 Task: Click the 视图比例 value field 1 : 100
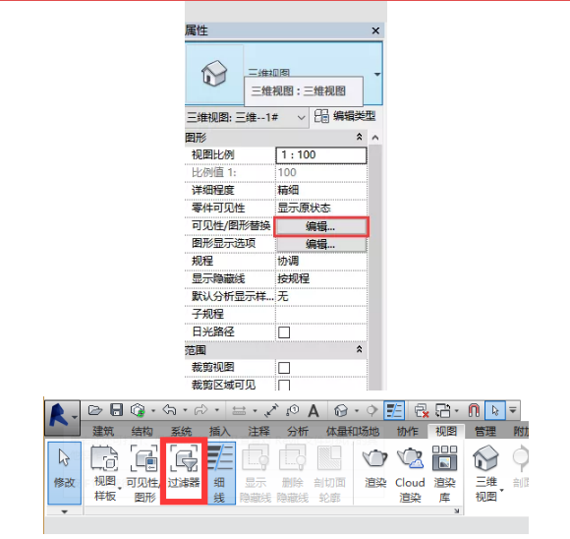[x=321, y=155]
